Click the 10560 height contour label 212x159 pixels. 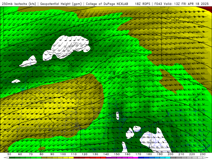tap(160, 124)
